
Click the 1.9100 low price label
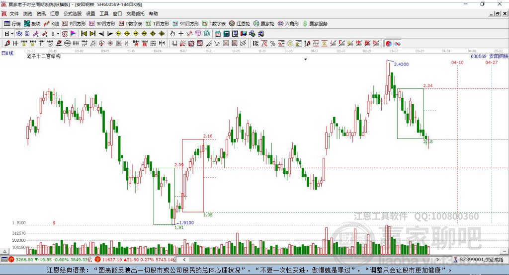[186, 223]
